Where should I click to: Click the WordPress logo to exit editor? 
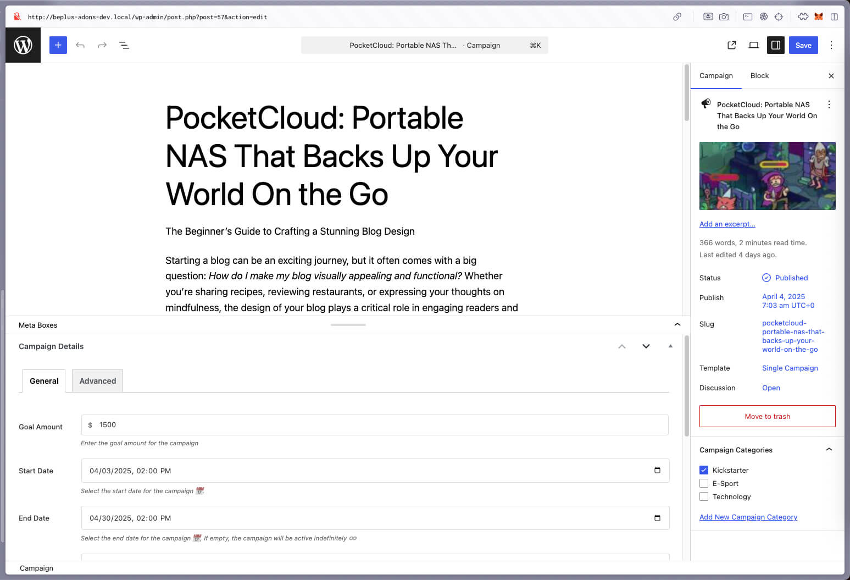coord(23,45)
